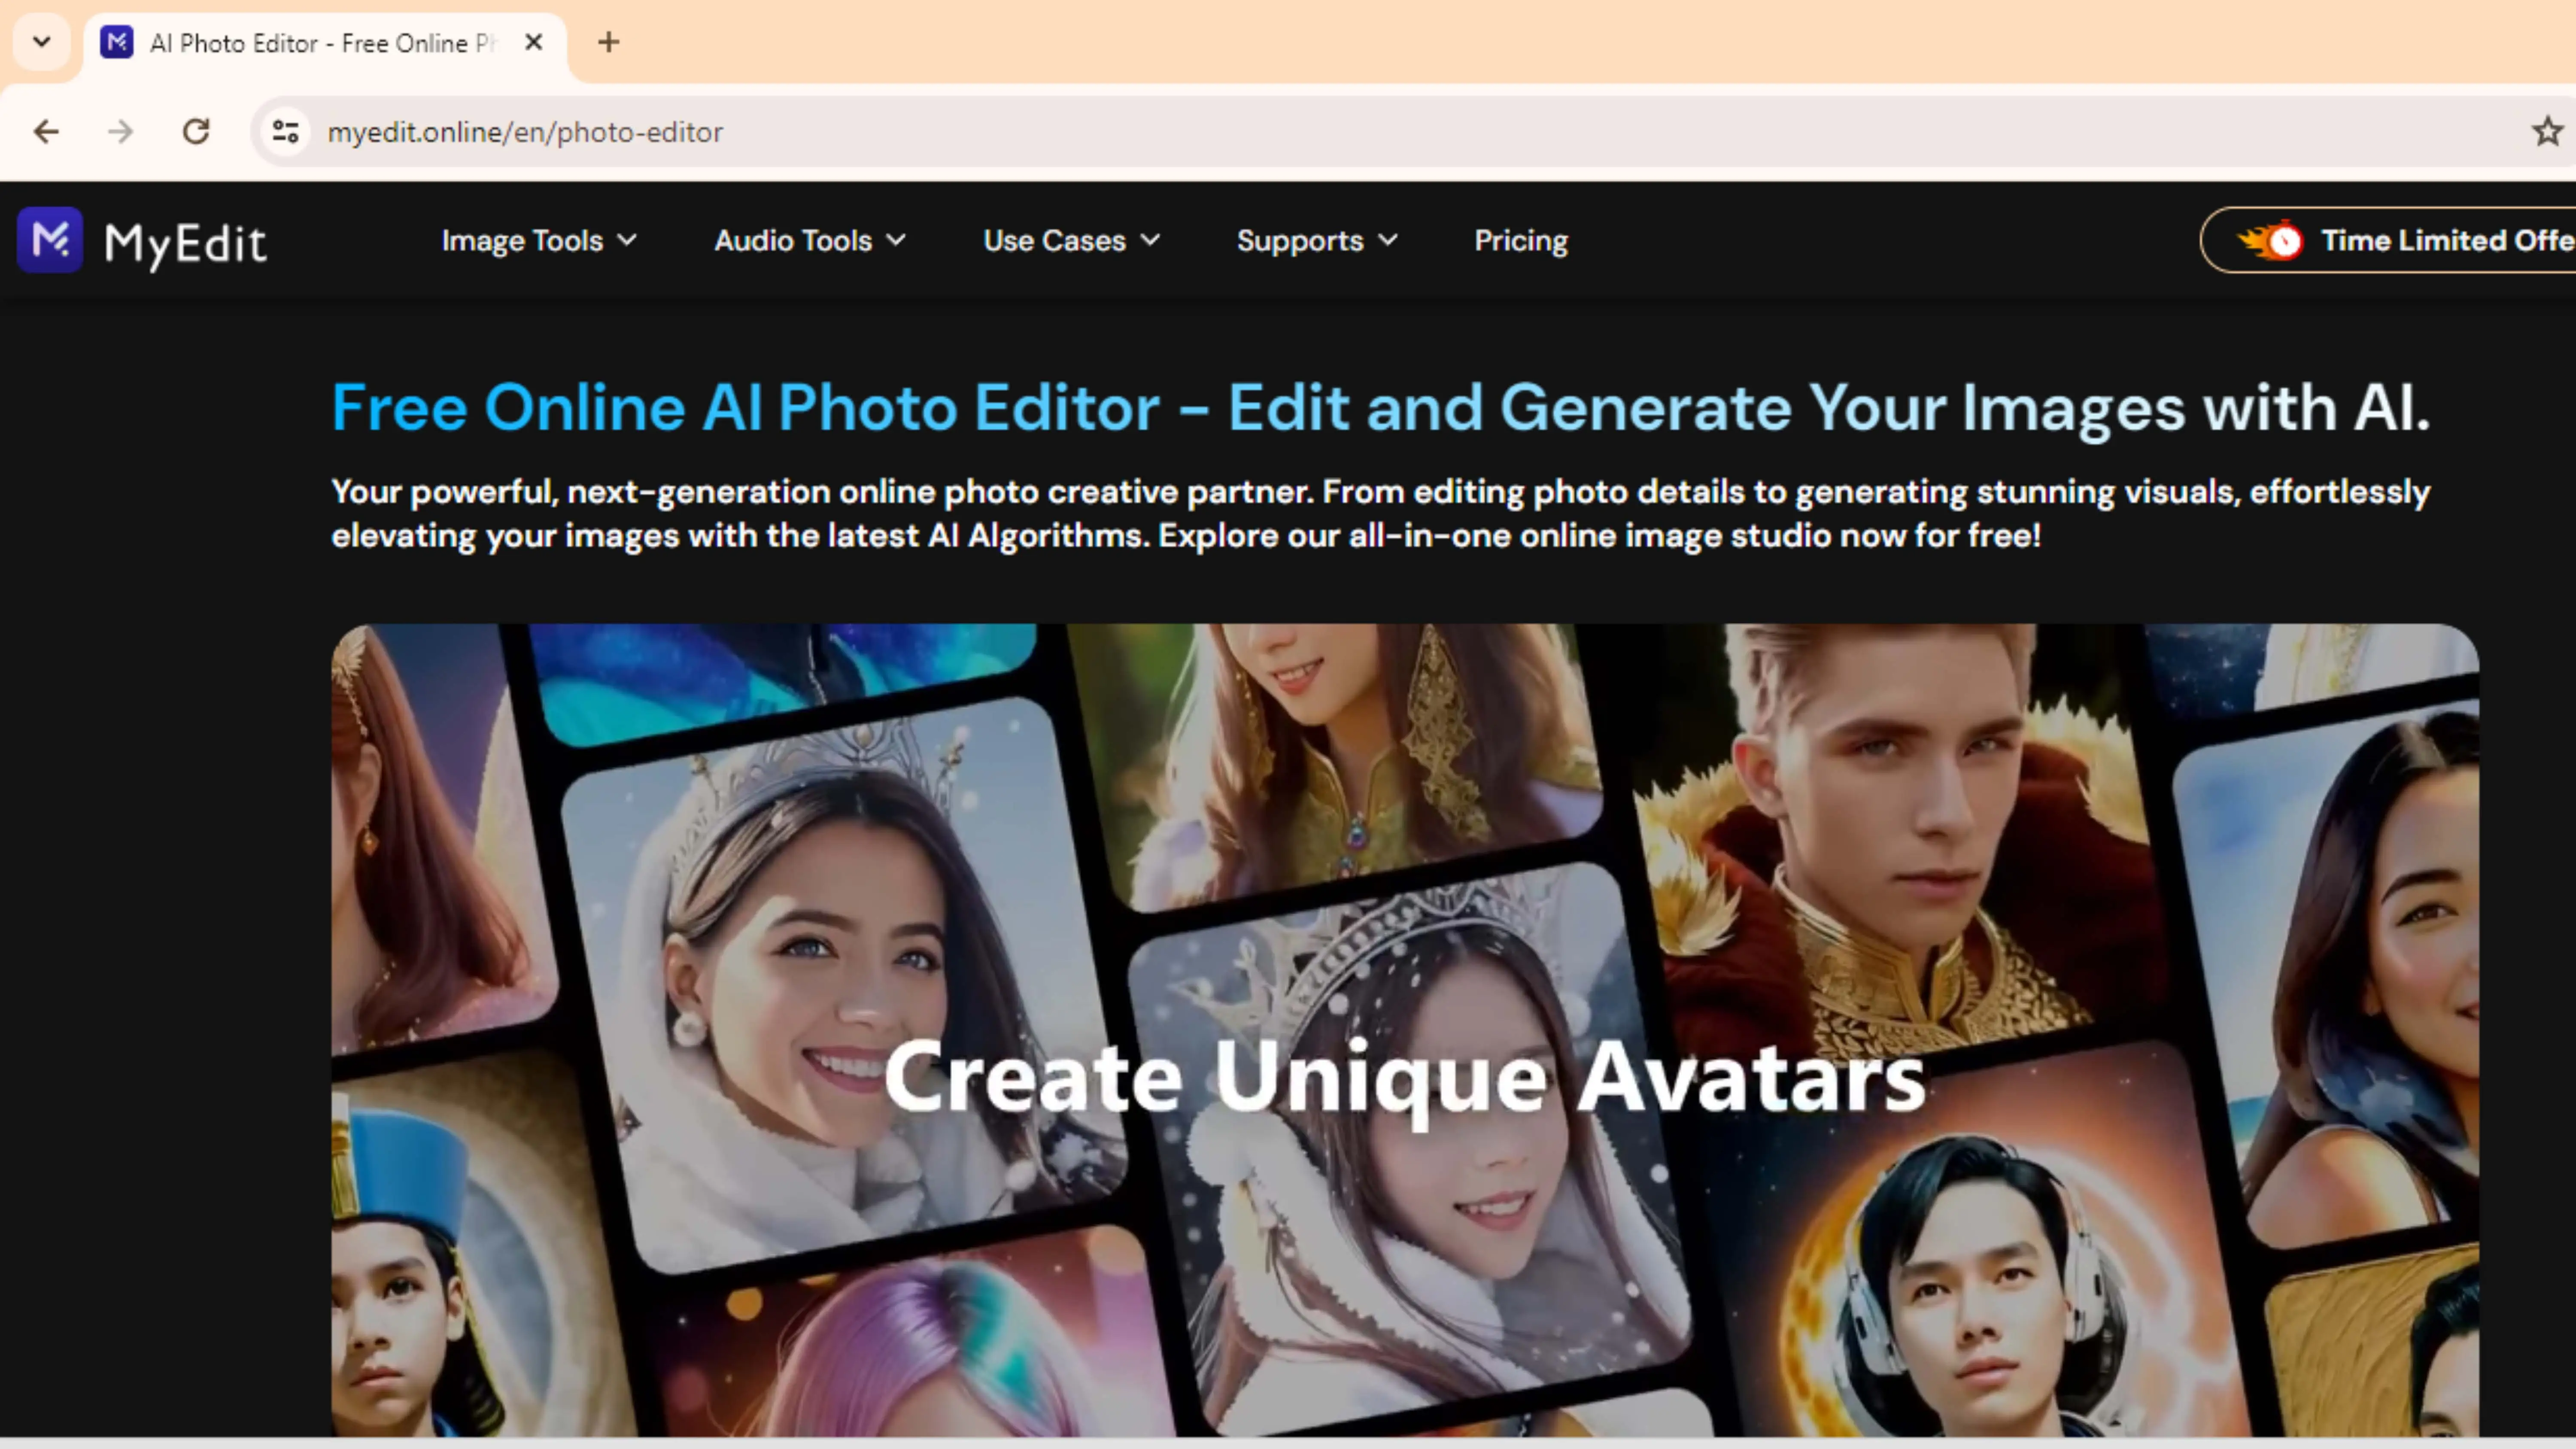This screenshot has width=2576, height=1449.
Task: Go back to the previous page
Action: click(46, 132)
